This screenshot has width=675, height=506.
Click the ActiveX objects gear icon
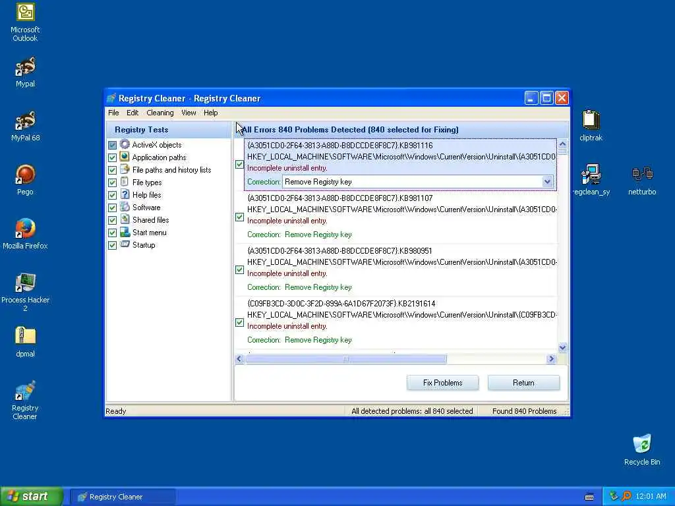(125, 144)
